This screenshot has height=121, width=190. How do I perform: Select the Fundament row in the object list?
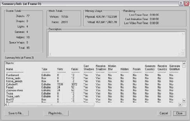coord(14,75)
